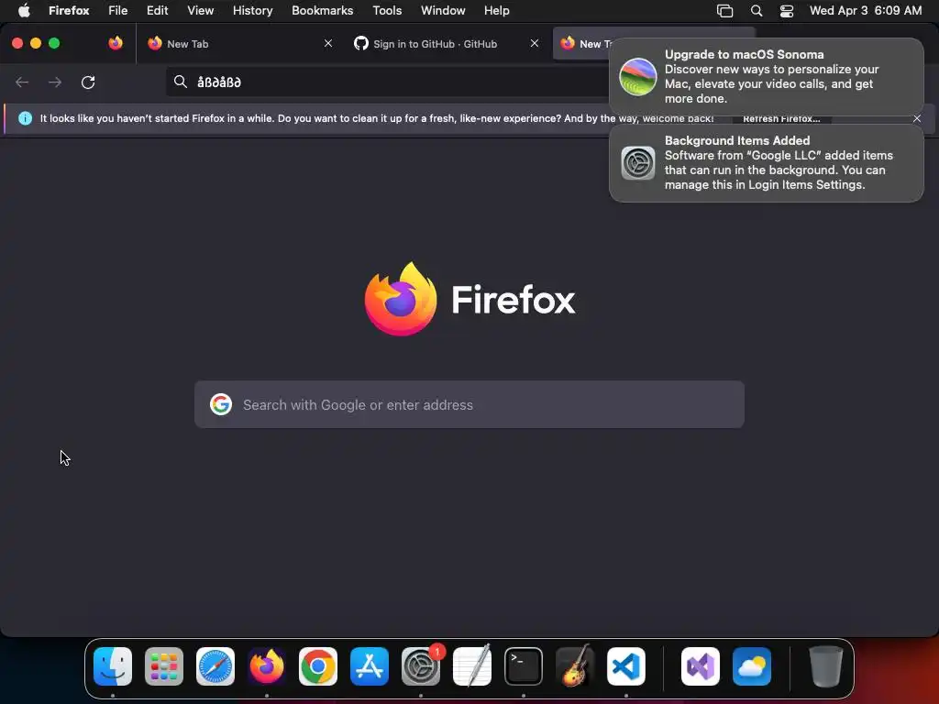This screenshot has height=704, width=939.
Task: Open GarageBand from the dock
Action: click(575, 666)
